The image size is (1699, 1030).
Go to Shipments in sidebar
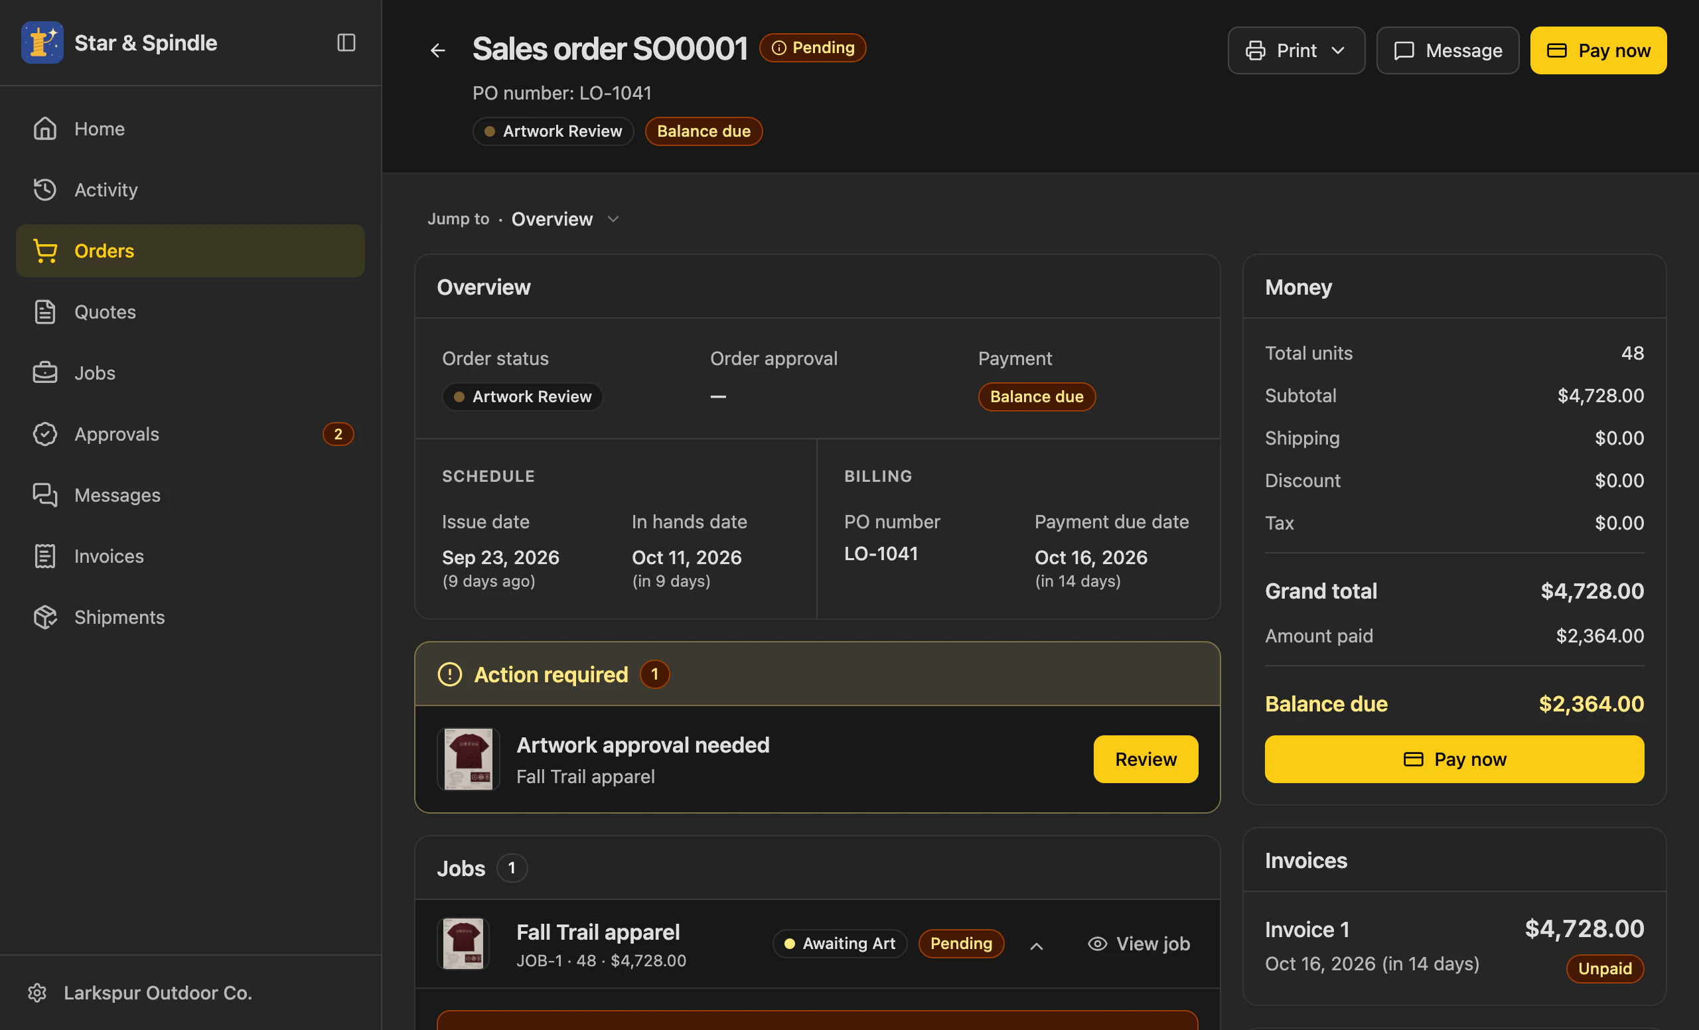click(x=190, y=617)
